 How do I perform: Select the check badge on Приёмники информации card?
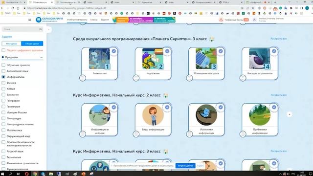point(274,107)
